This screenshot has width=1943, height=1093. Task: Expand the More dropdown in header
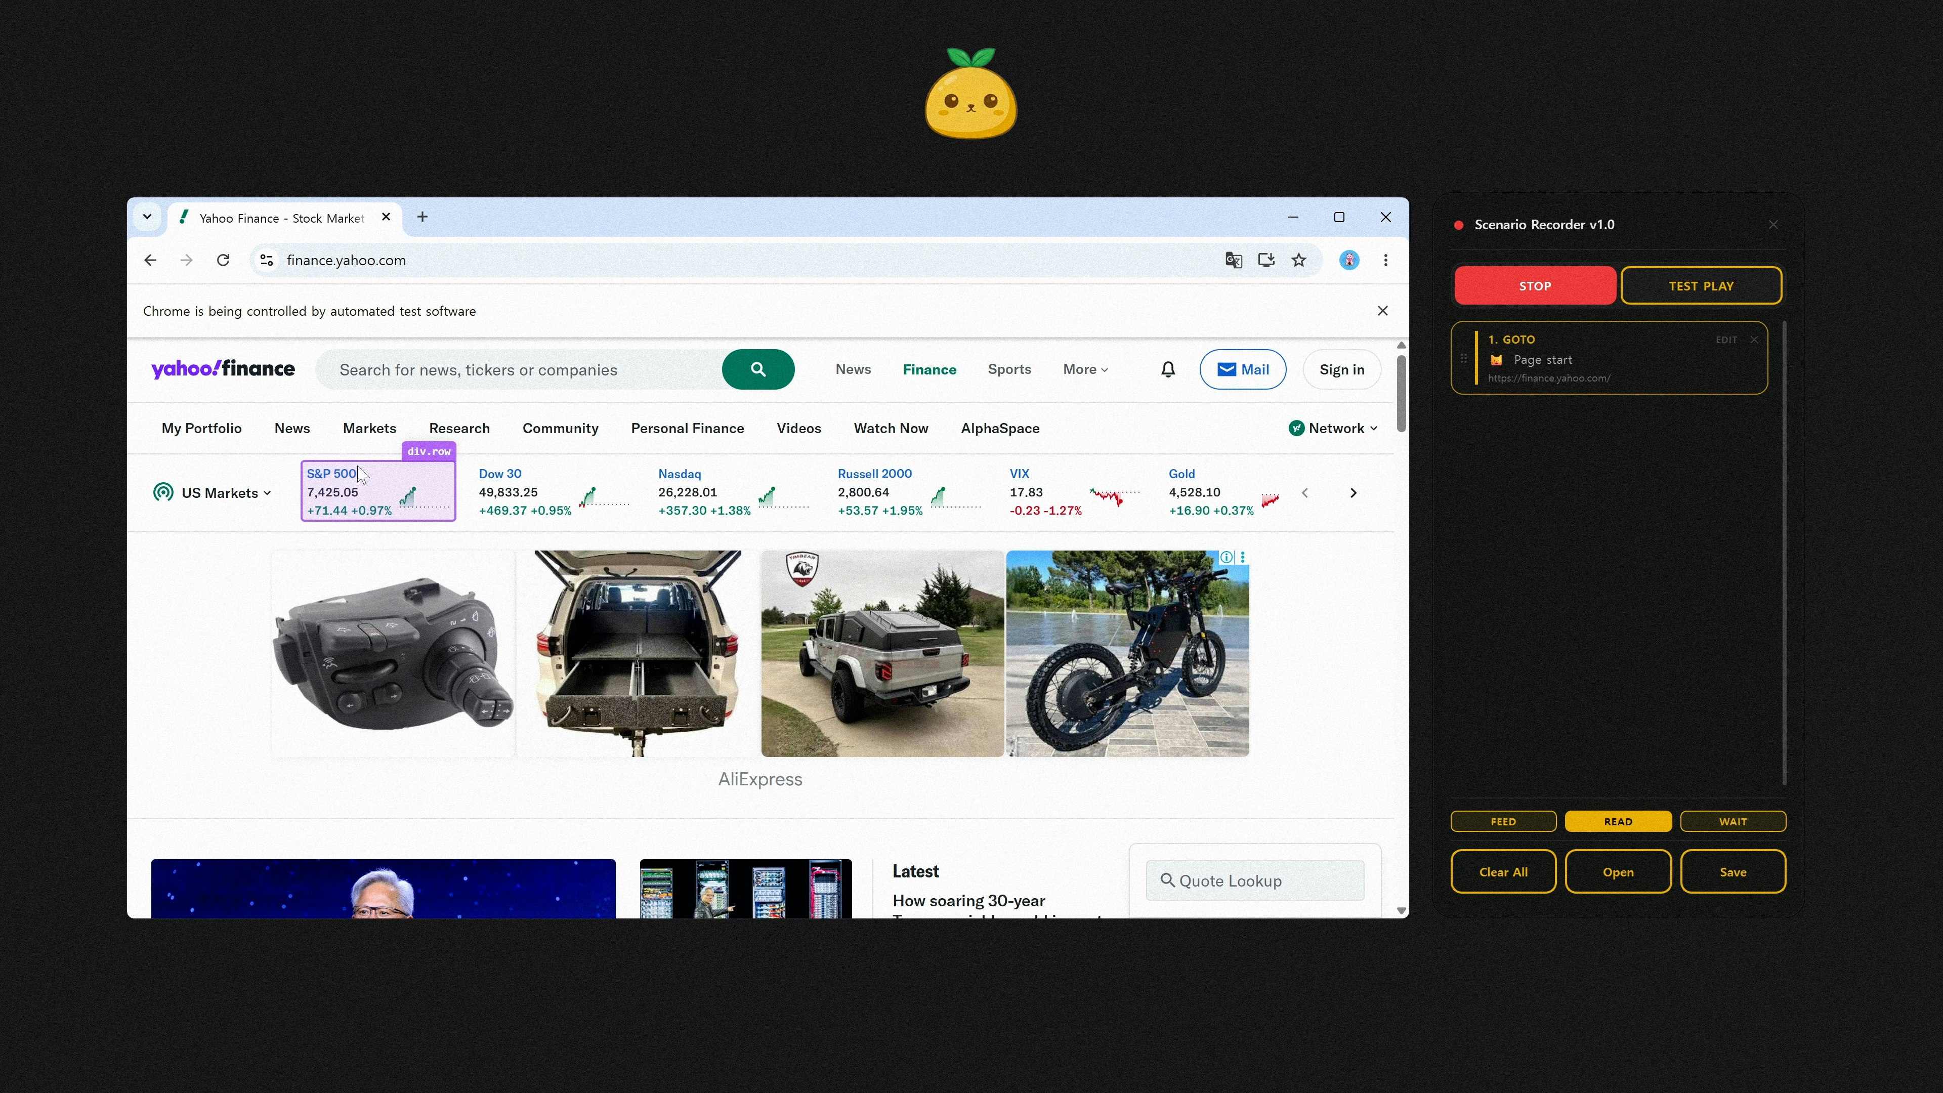pos(1085,369)
